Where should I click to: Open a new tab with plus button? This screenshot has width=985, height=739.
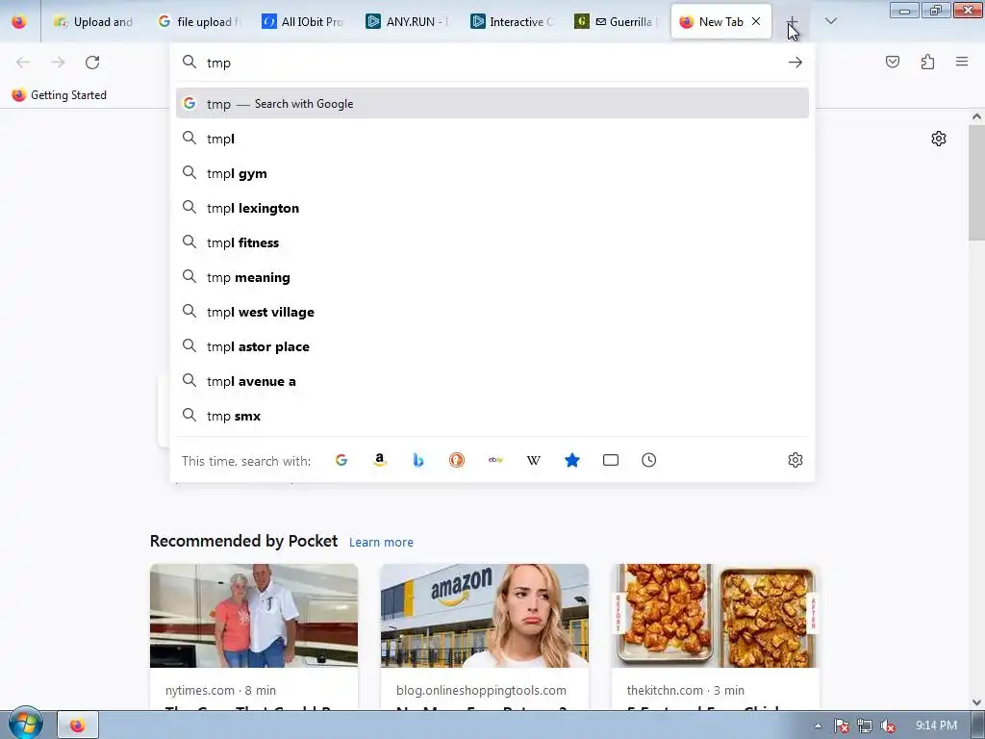click(x=793, y=22)
